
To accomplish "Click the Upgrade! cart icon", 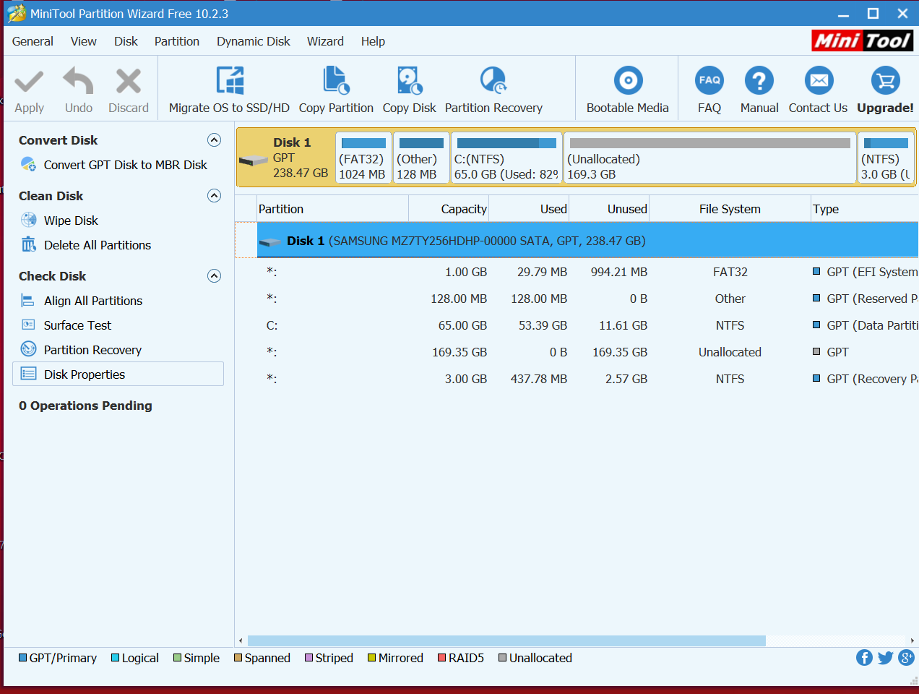I will tap(885, 81).
